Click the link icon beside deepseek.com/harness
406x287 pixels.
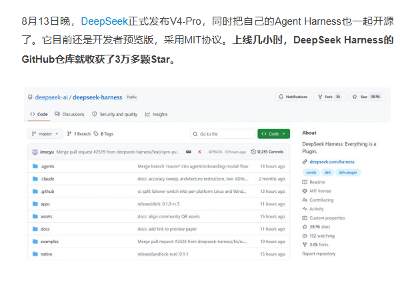click(305, 162)
